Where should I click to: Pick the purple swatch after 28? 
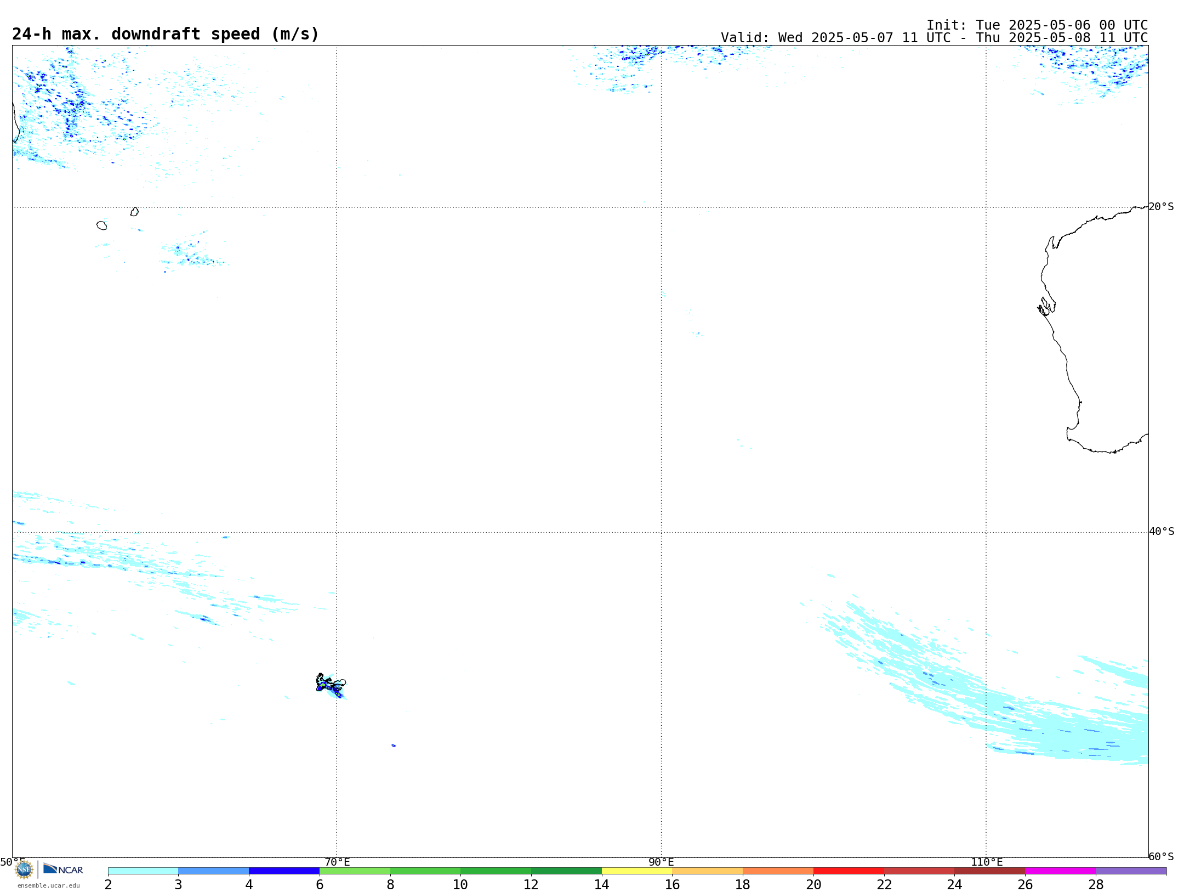coord(1131,871)
